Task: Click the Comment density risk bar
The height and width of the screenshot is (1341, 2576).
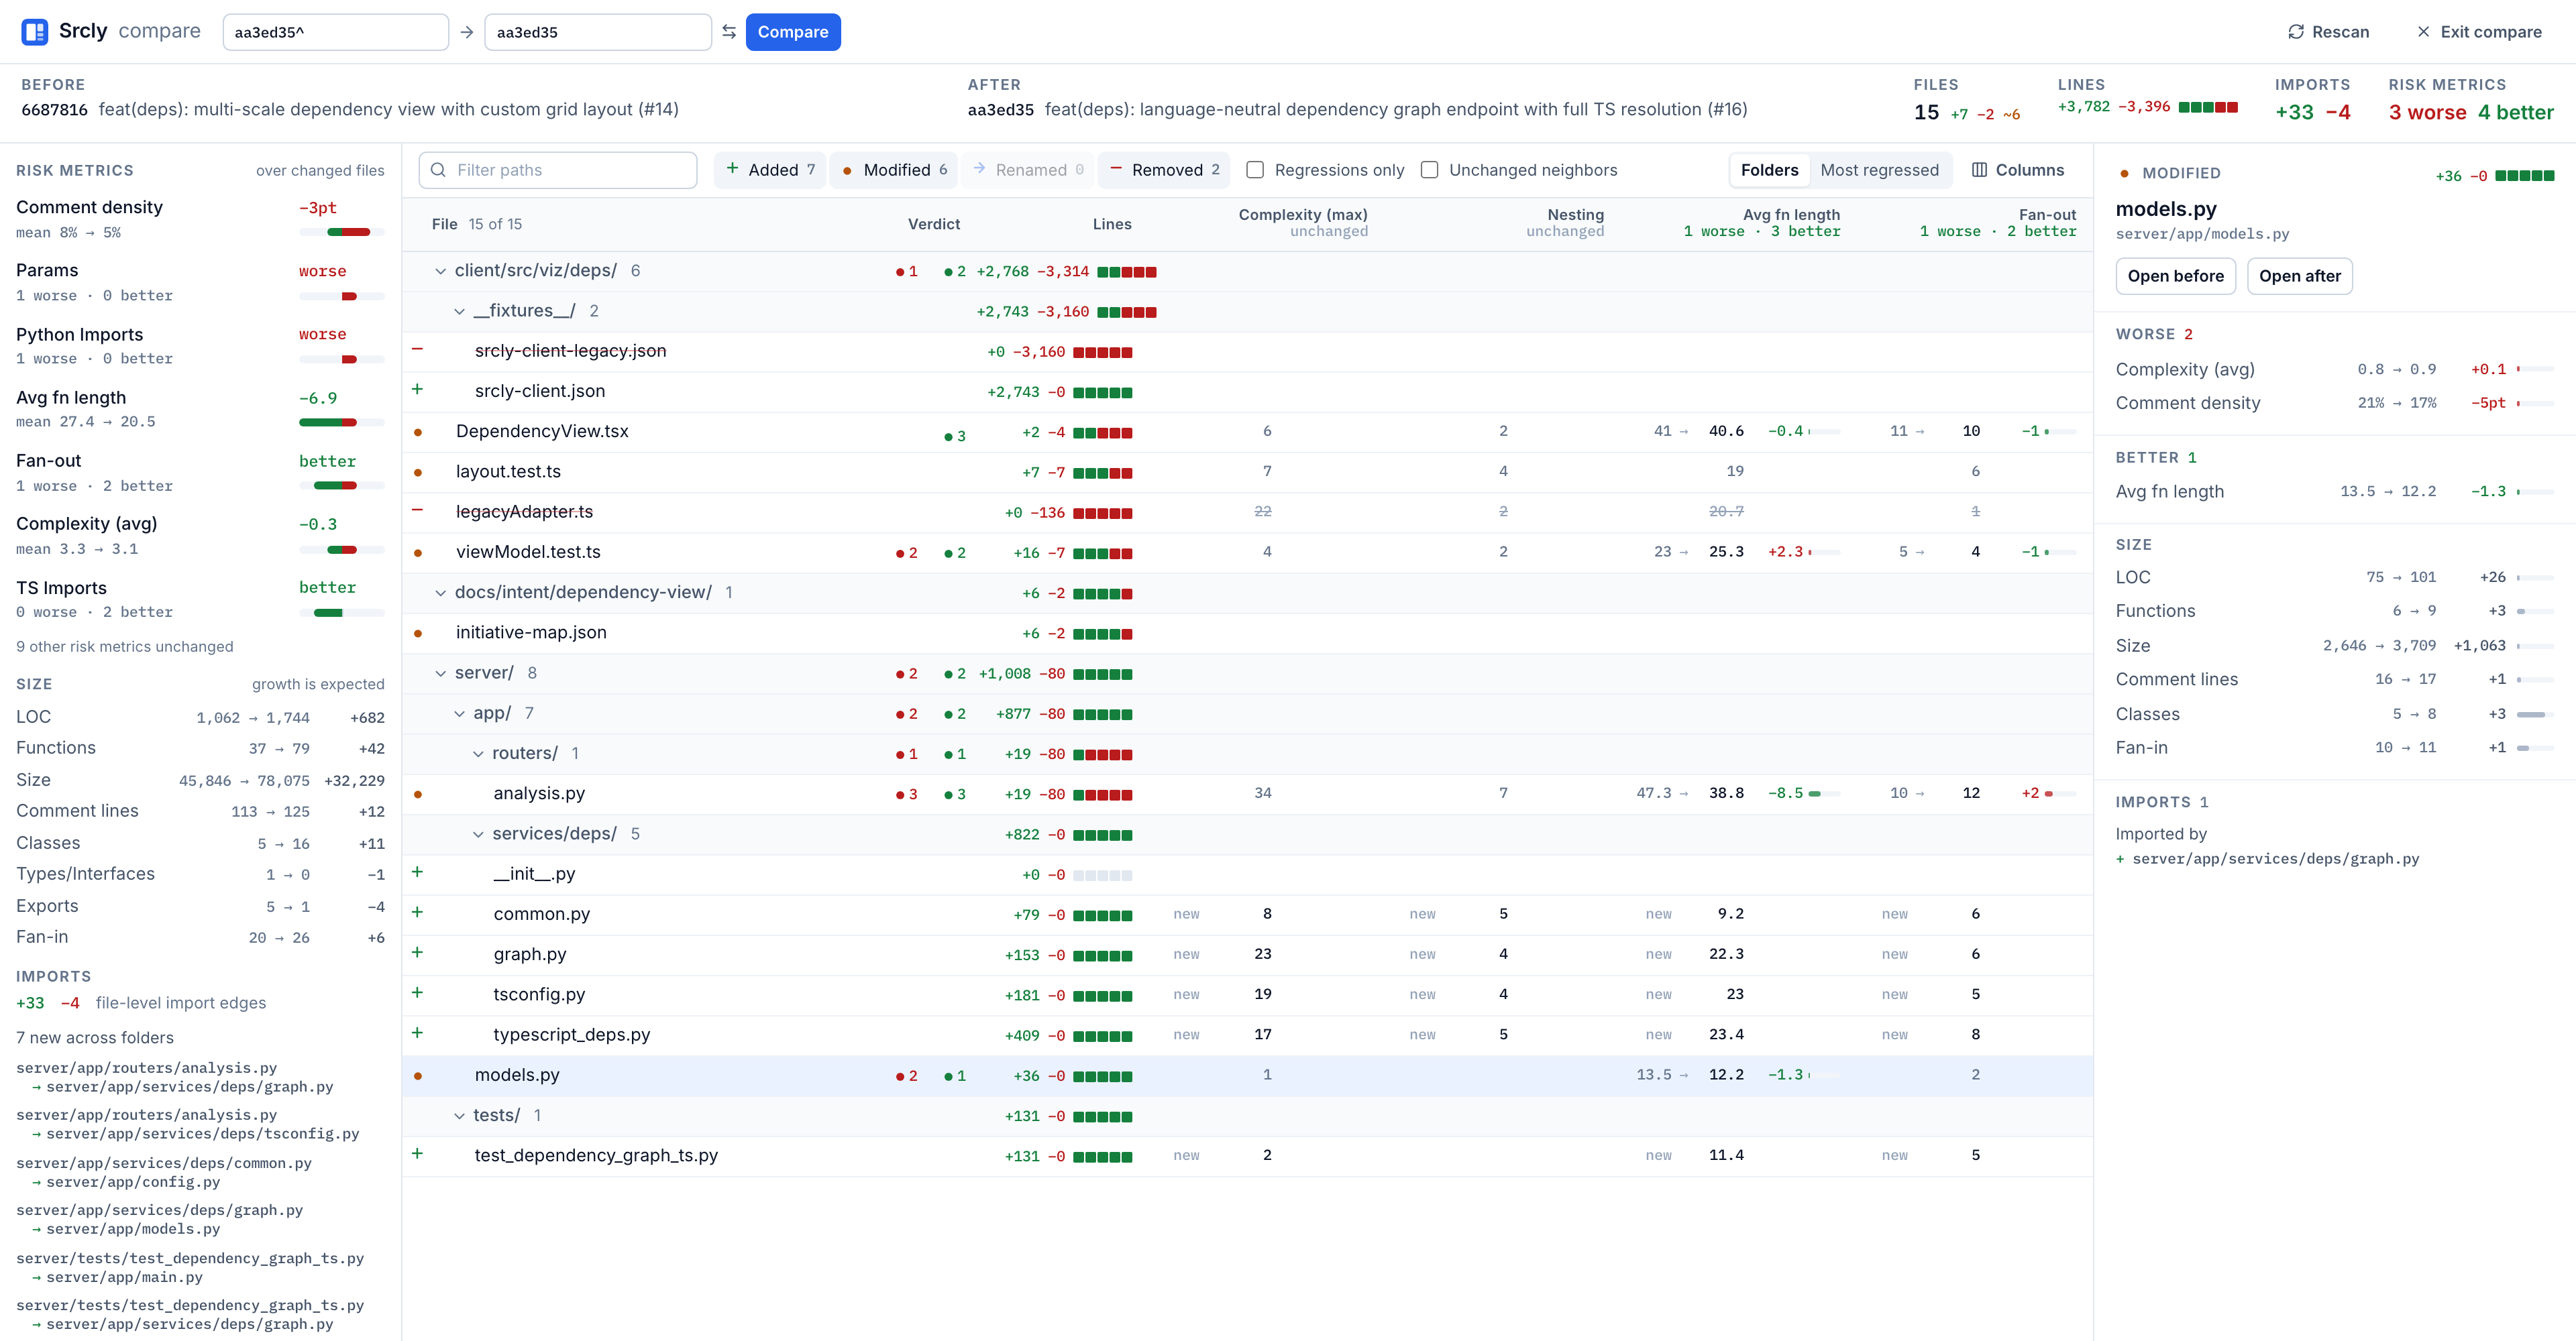Action: (x=342, y=232)
